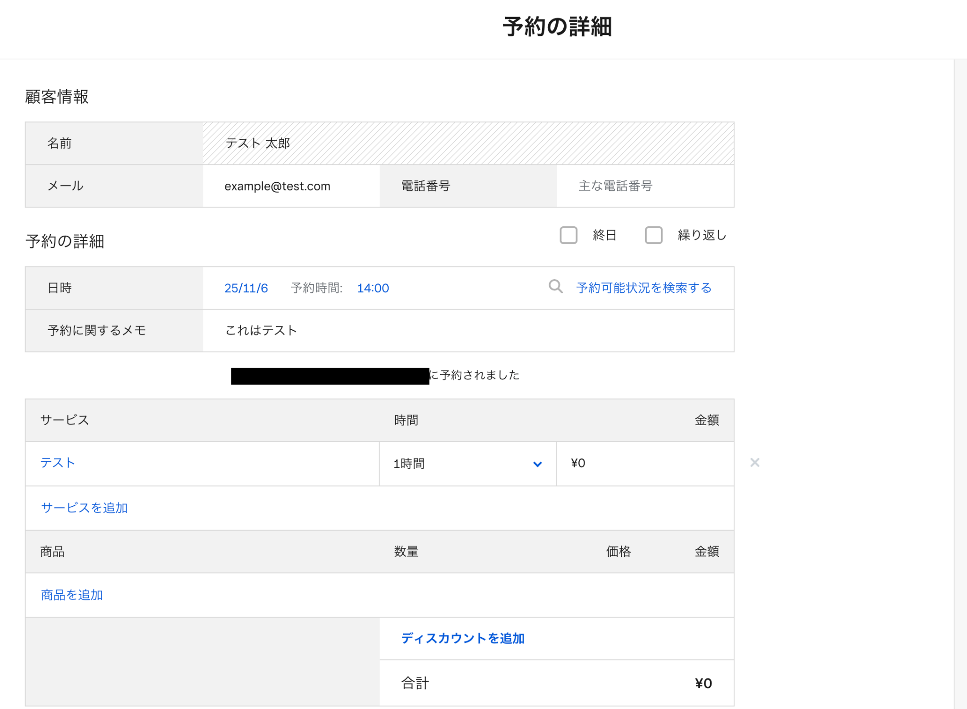Click the テスト service link
The height and width of the screenshot is (709, 967).
(x=58, y=462)
